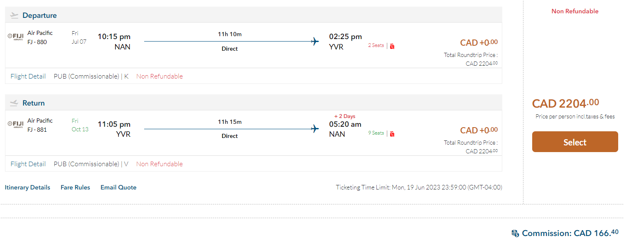View the Fare Rules
Viewport: 624px width, 241px height.
point(75,187)
